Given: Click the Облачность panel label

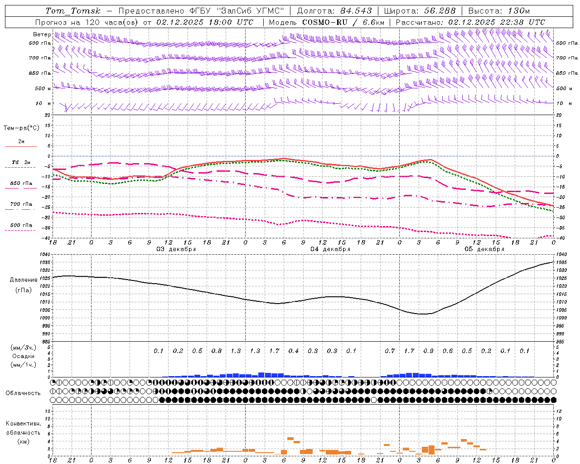Looking at the screenshot, I should coord(23,393).
